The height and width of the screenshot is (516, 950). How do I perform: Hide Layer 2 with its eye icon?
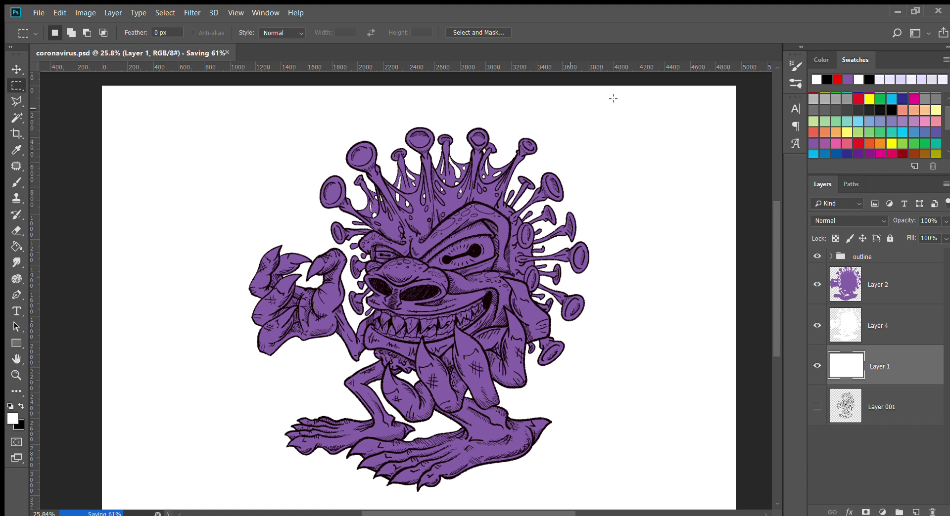point(817,284)
